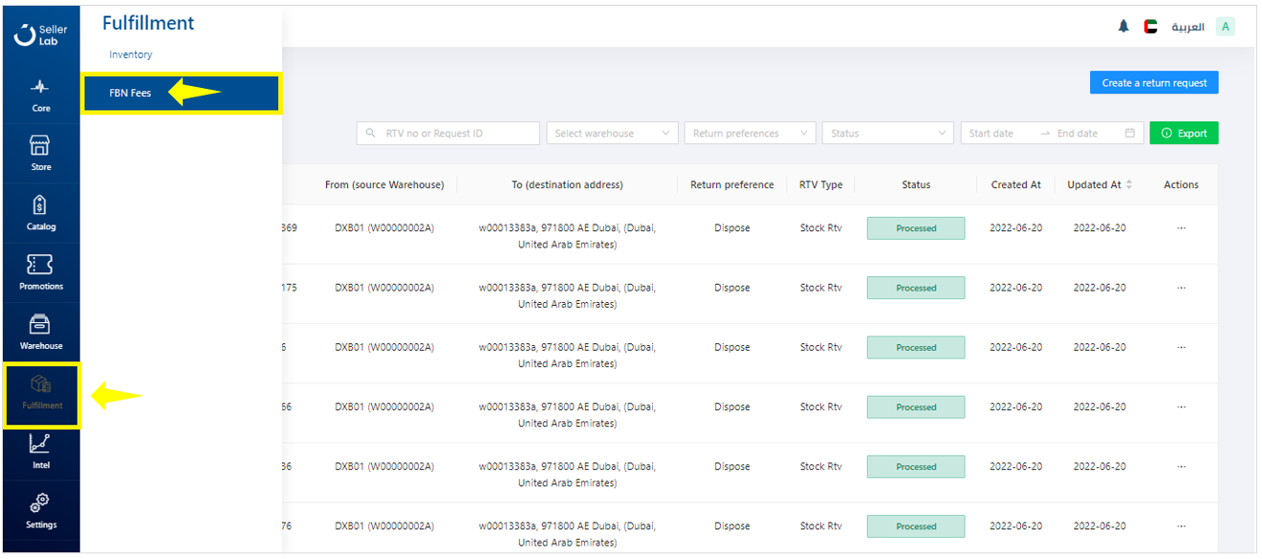The height and width of the screenshot is (559, 1262).
Task: Select the Warehouse sidebar icon
Action: click(x=40, y=332)
